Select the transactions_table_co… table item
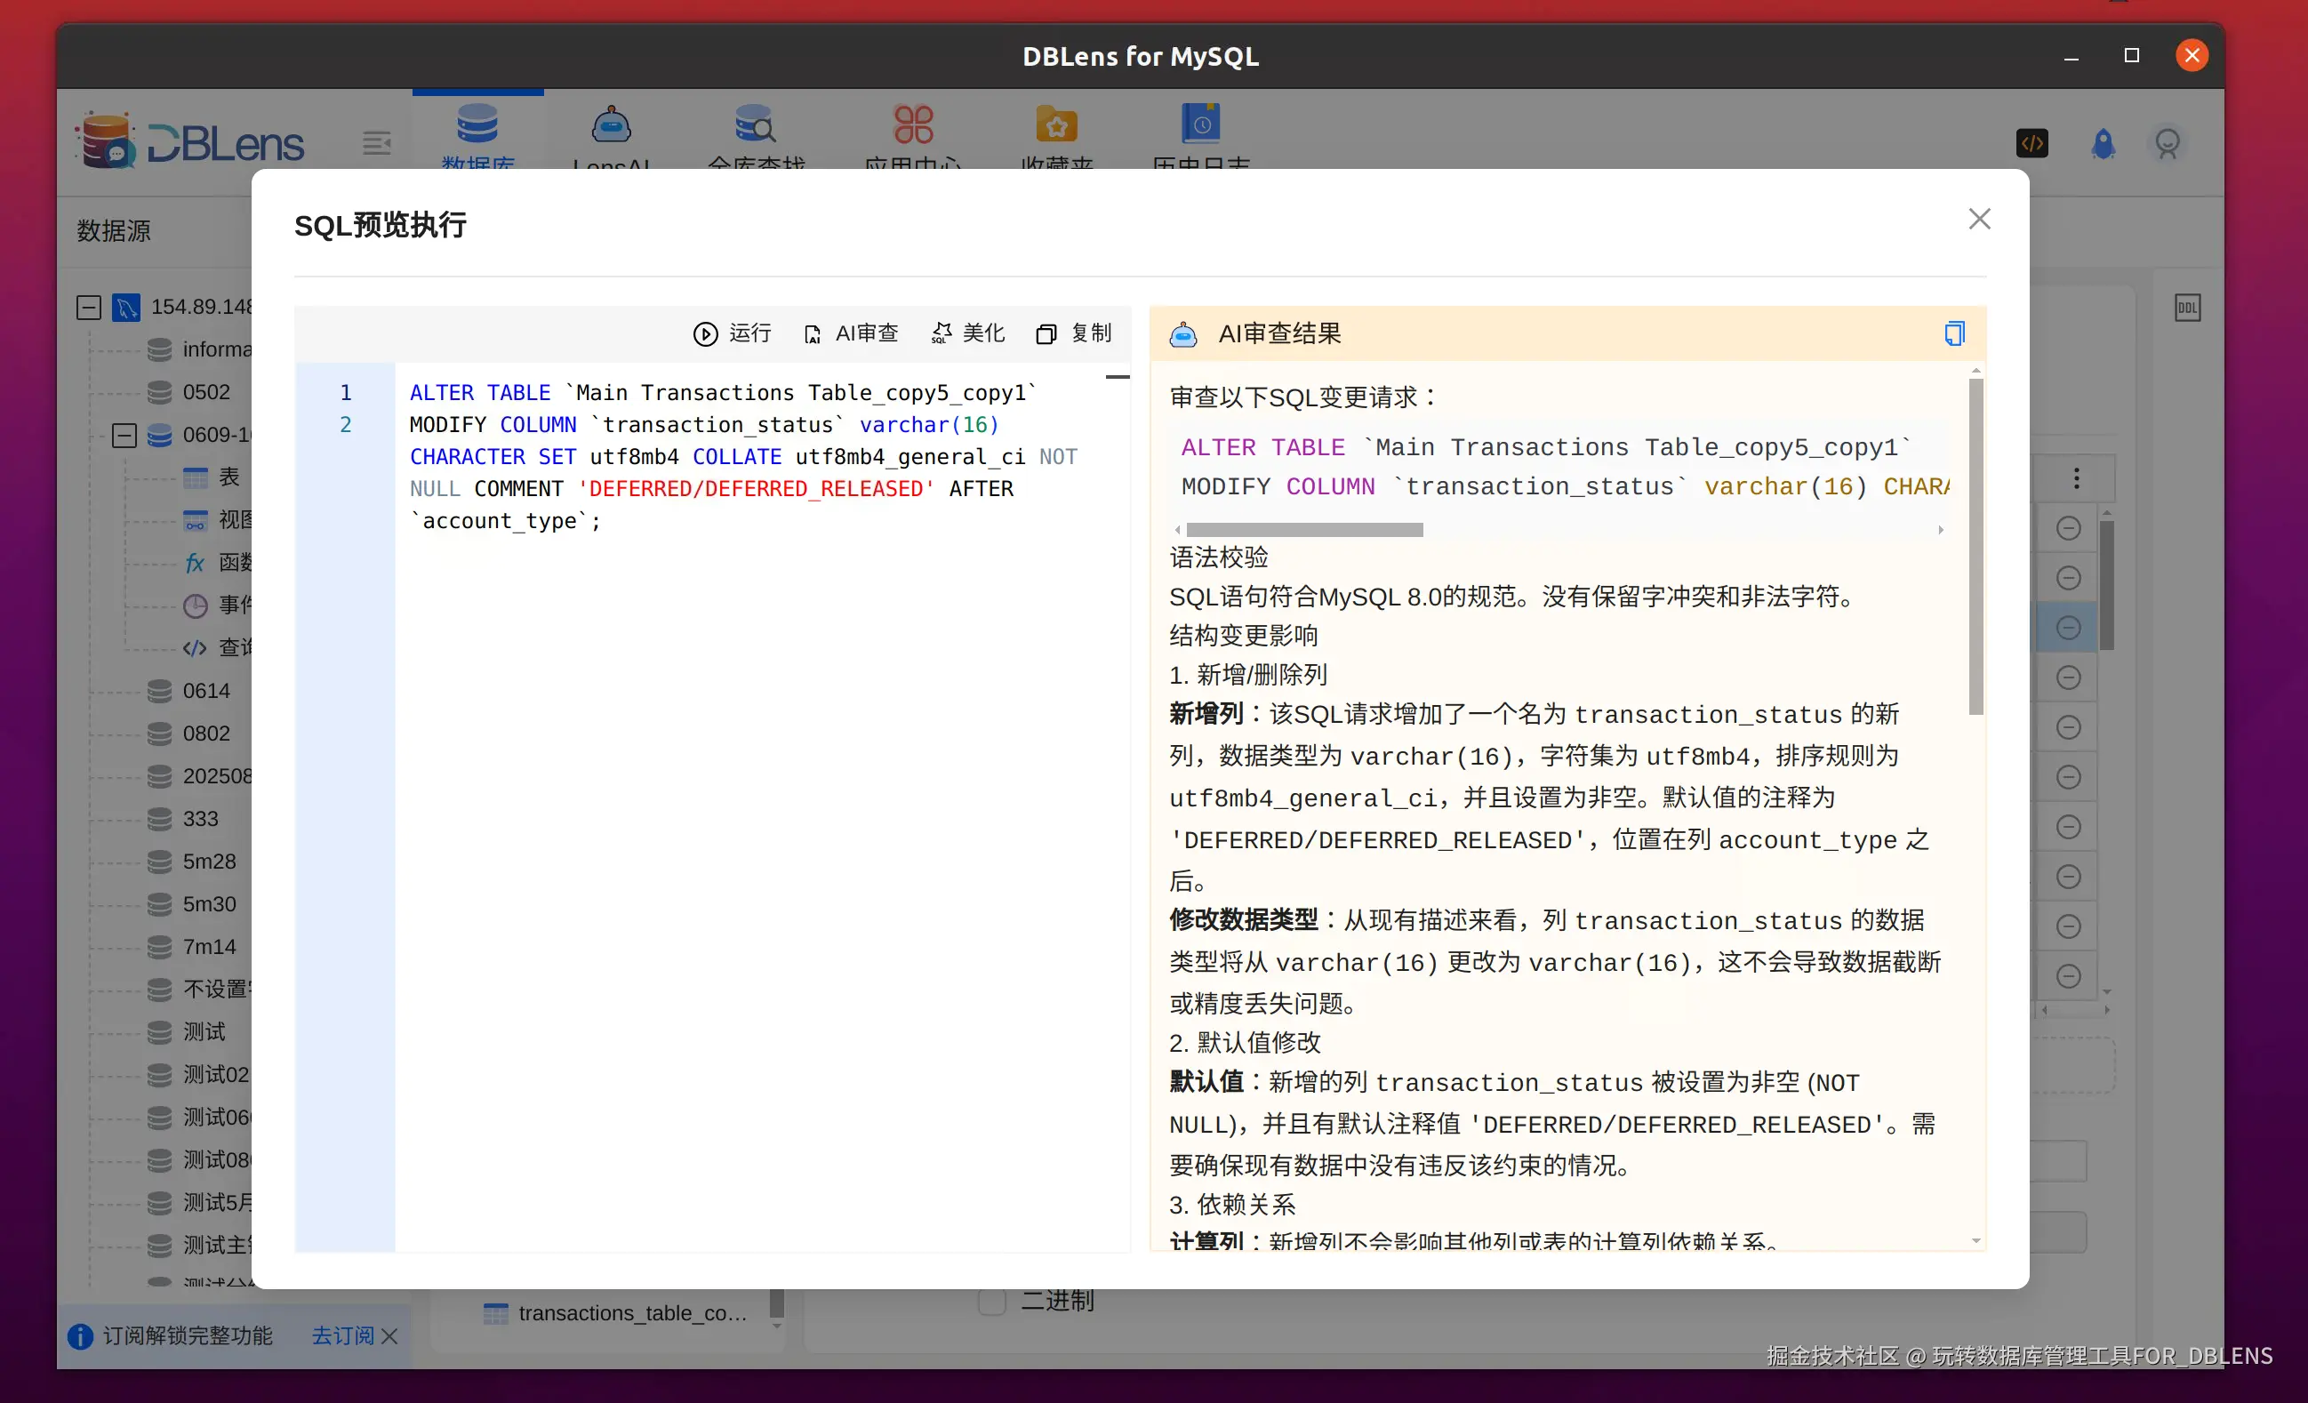 click(x=633, y=1314)
